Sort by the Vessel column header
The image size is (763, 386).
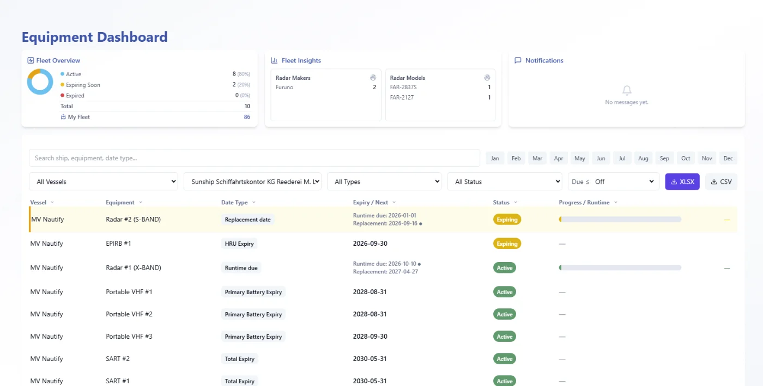[x=42, y=202]
